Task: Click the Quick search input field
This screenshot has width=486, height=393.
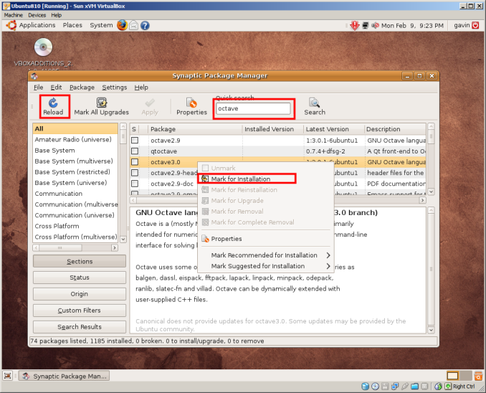Action: tap(253, 108)
